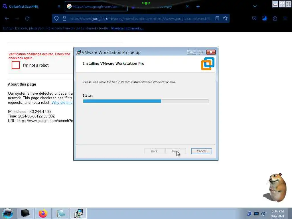
Task: Close the CollabNet SearXNG tab
Action: tap(59, 6)
